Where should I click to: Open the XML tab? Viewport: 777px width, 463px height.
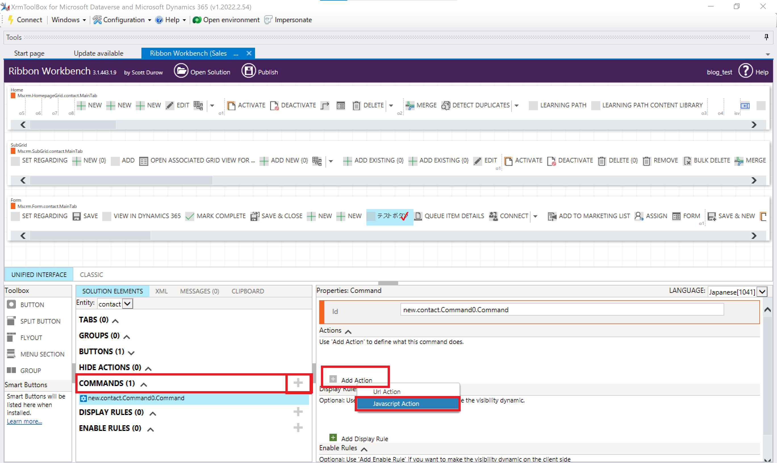pos(161,291)
